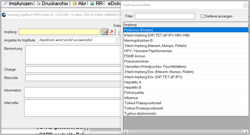Viewport: 250px width, 135px height.
Task: Click left scroll arrow in the background window
Action: (x=87, y=129)
